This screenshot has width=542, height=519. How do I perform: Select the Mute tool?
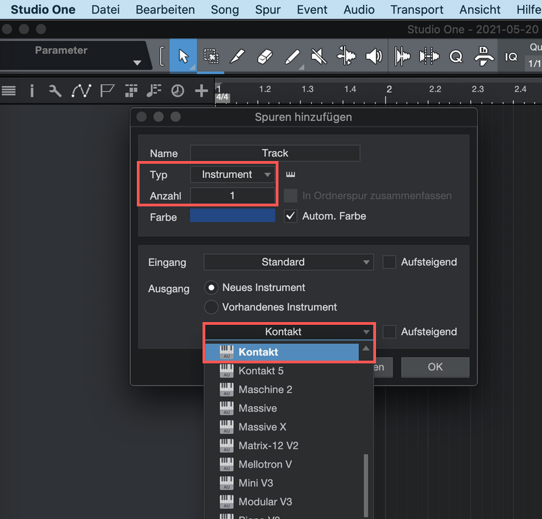click(318, 56)
